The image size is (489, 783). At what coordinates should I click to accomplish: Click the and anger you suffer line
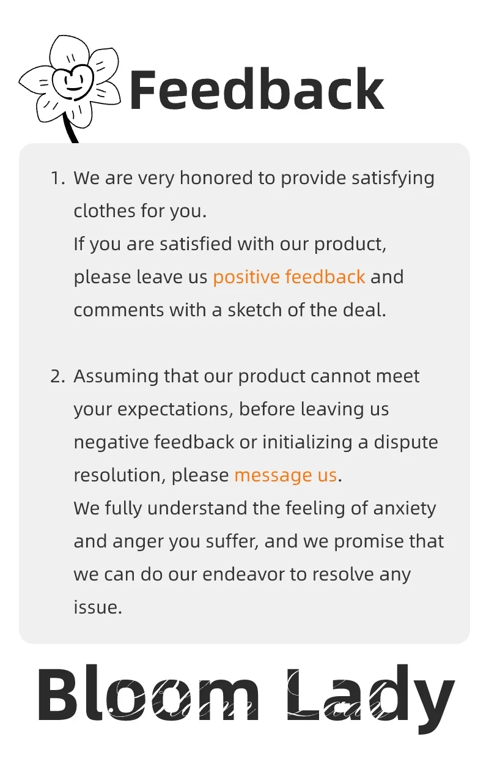259,541
